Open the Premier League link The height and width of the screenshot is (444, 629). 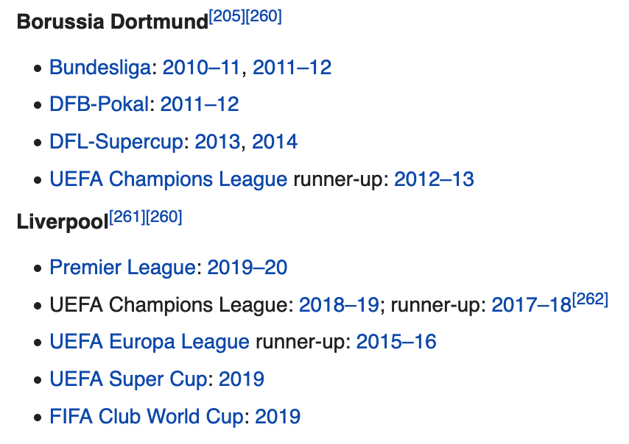(x=123, y=268)
